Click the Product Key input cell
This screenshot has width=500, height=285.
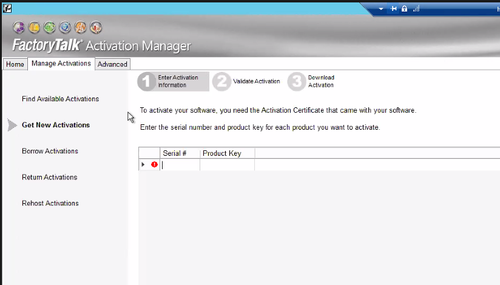click(227, 165)
